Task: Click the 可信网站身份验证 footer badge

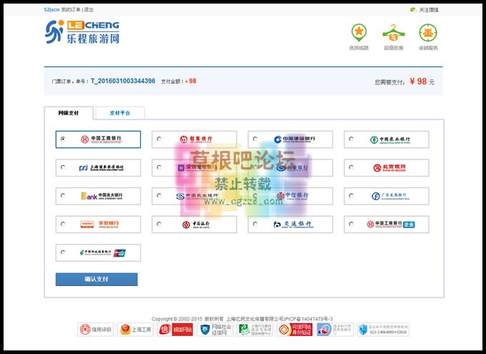Action: (x=294, y=330)
